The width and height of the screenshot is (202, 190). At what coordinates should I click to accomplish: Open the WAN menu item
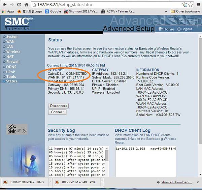pos(9,42)
